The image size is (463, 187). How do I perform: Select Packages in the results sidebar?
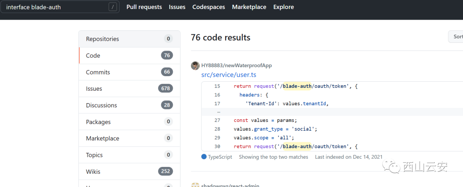pos(98,122)
